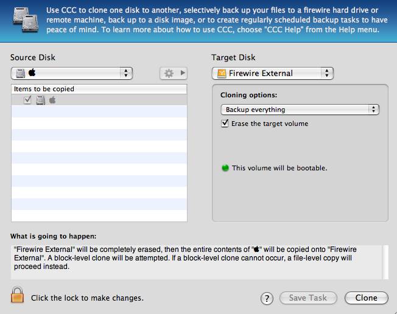Image resolution: width=397 pixels, height=314 pixels.
Task: Click the Items to be copied header
Action: pos(99,89)
